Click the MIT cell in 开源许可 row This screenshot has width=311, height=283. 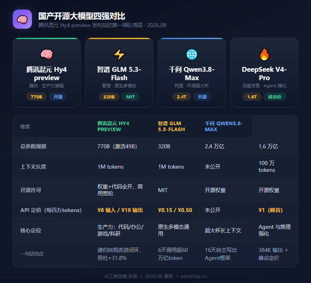click(x=163, y=190)
